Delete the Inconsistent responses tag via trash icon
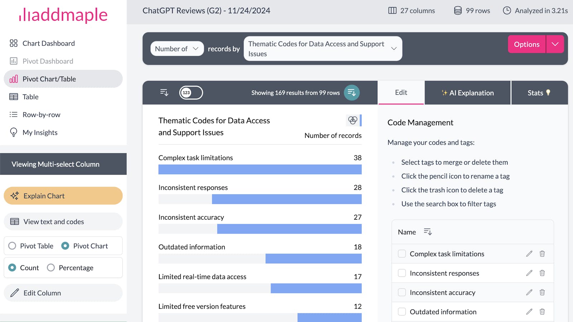 coord(542,273)
